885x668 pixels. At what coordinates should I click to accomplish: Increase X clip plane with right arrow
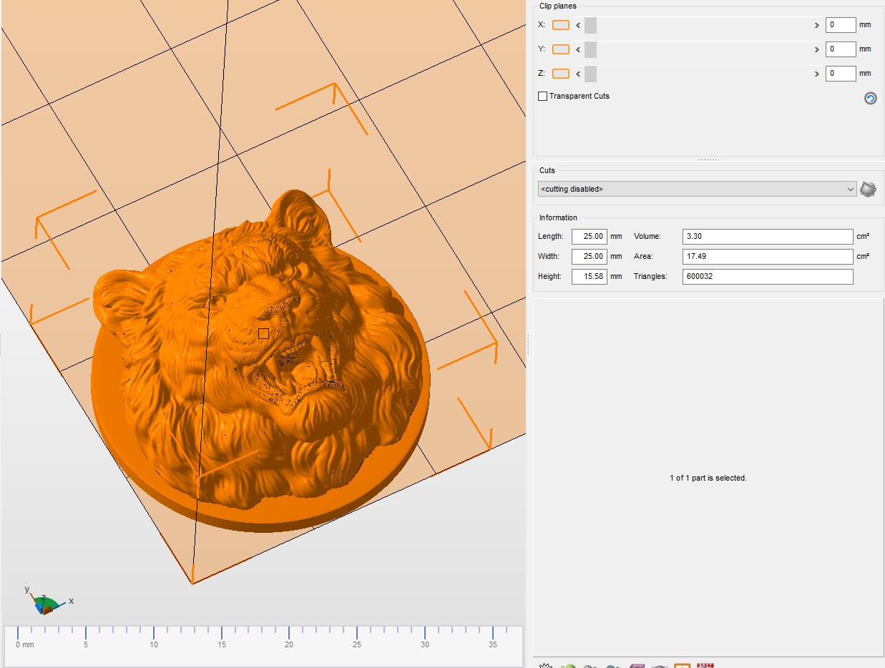(x=816, y=25)
